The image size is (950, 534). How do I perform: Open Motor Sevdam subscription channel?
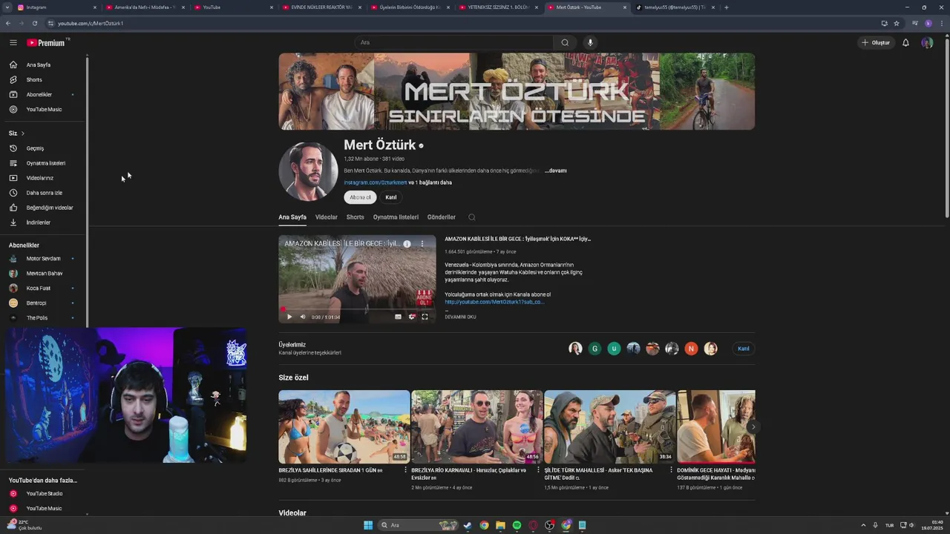(45, 259)
